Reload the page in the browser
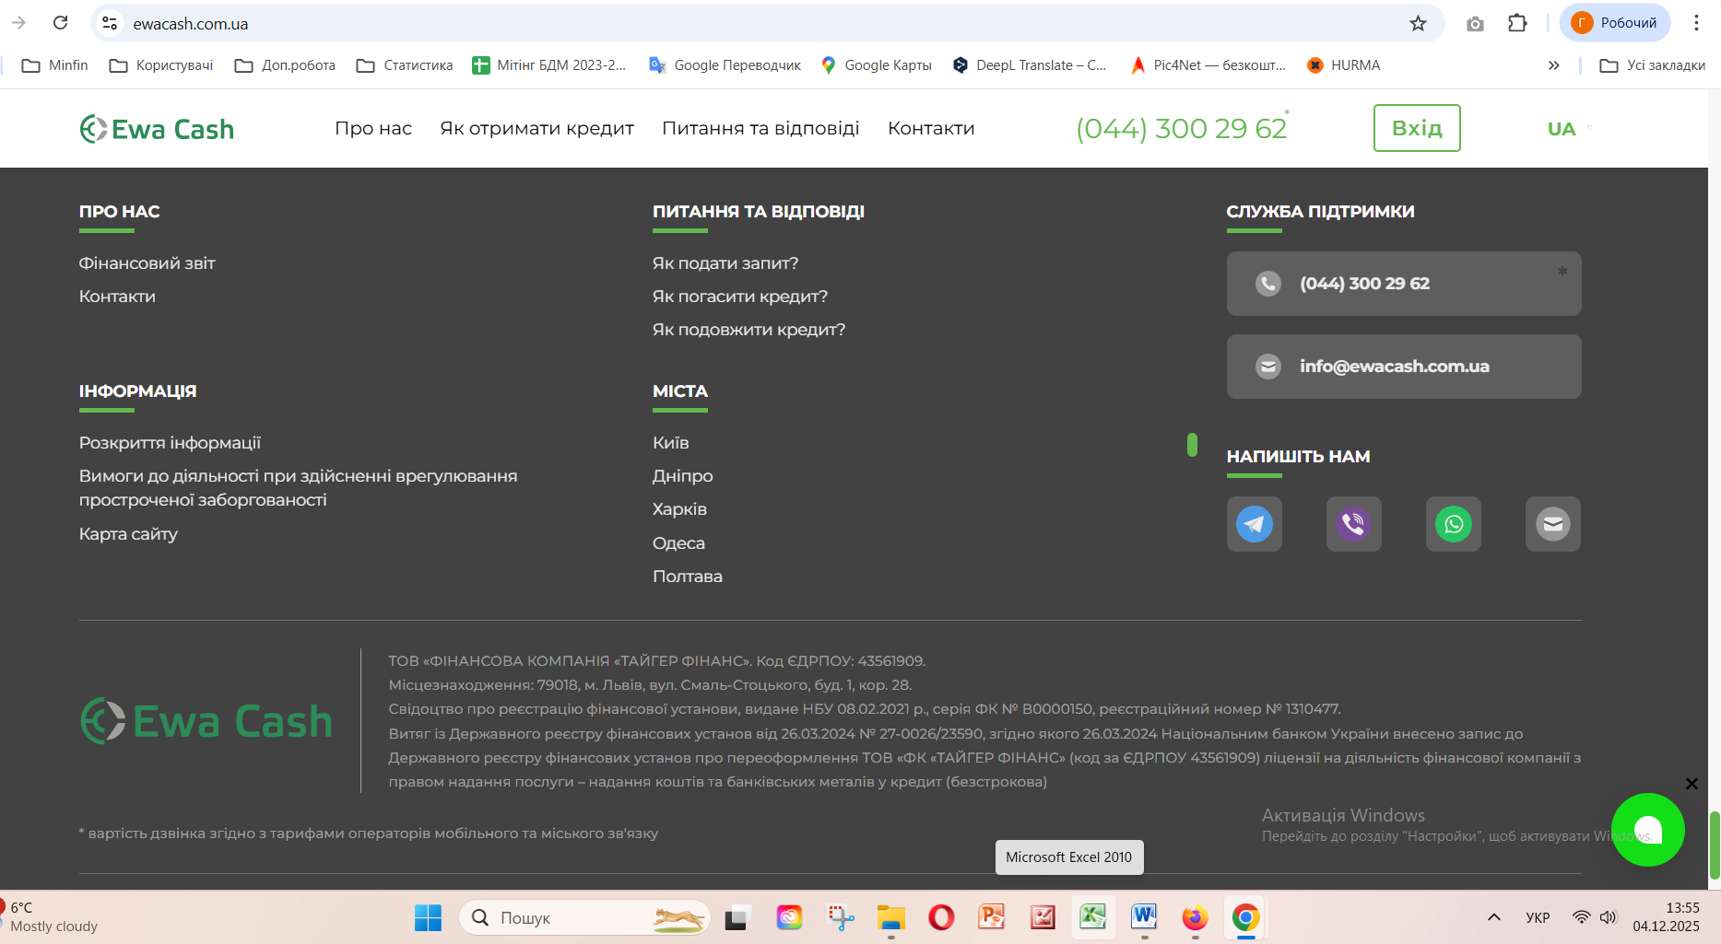 coord(61,23)
